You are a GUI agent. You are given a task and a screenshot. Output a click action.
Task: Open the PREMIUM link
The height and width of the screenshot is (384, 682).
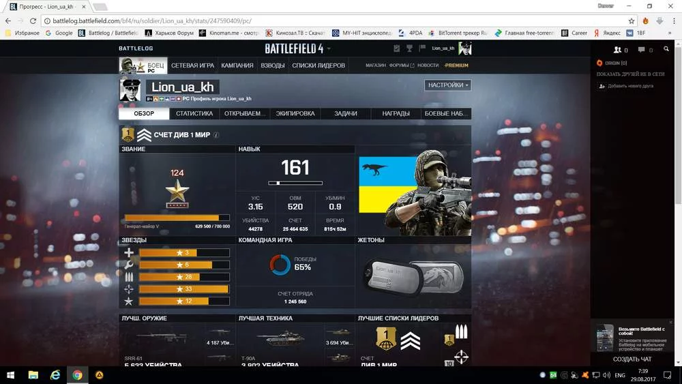[456, 65]
